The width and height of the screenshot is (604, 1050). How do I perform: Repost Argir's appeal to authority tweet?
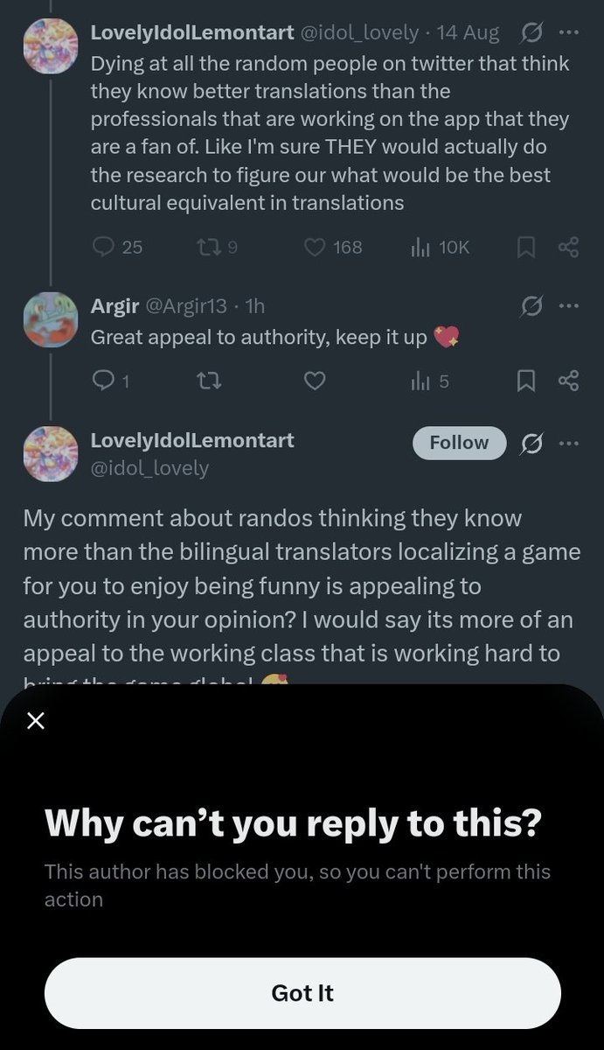coord(207,381)
